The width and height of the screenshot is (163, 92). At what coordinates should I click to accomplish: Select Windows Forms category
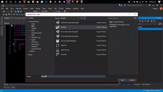[36, 33]
